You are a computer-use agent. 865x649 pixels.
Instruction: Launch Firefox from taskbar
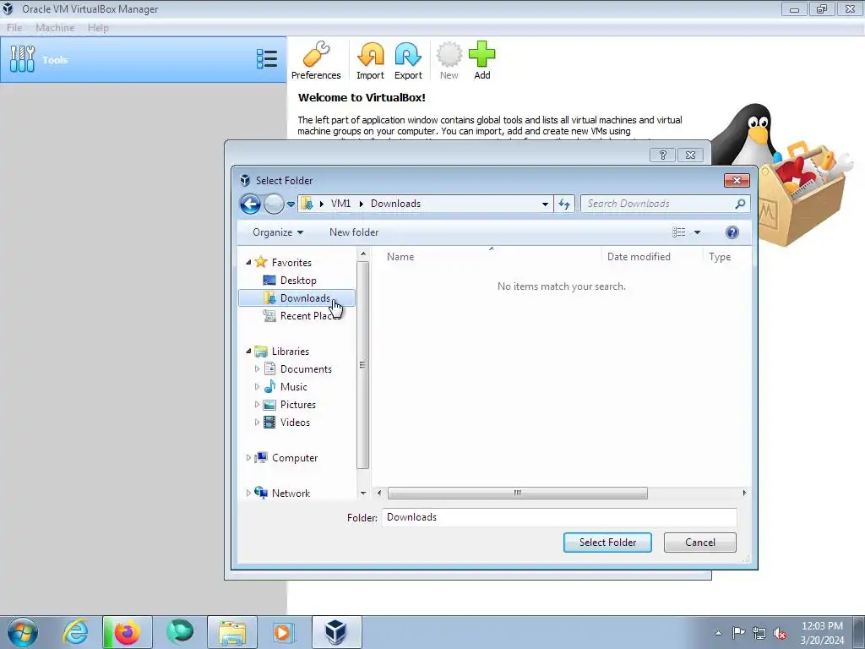127,632
